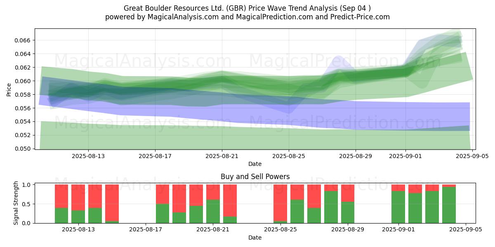The image size is (495, 247).
Task: Click the red sell segment of the 2025-08-25 bar
Action: [x=280, y=203]
